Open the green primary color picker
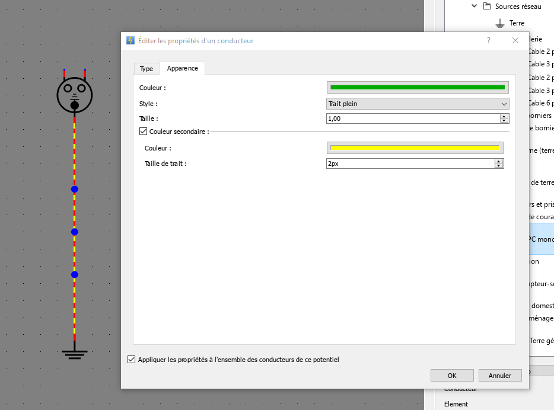 coord(418,88)
